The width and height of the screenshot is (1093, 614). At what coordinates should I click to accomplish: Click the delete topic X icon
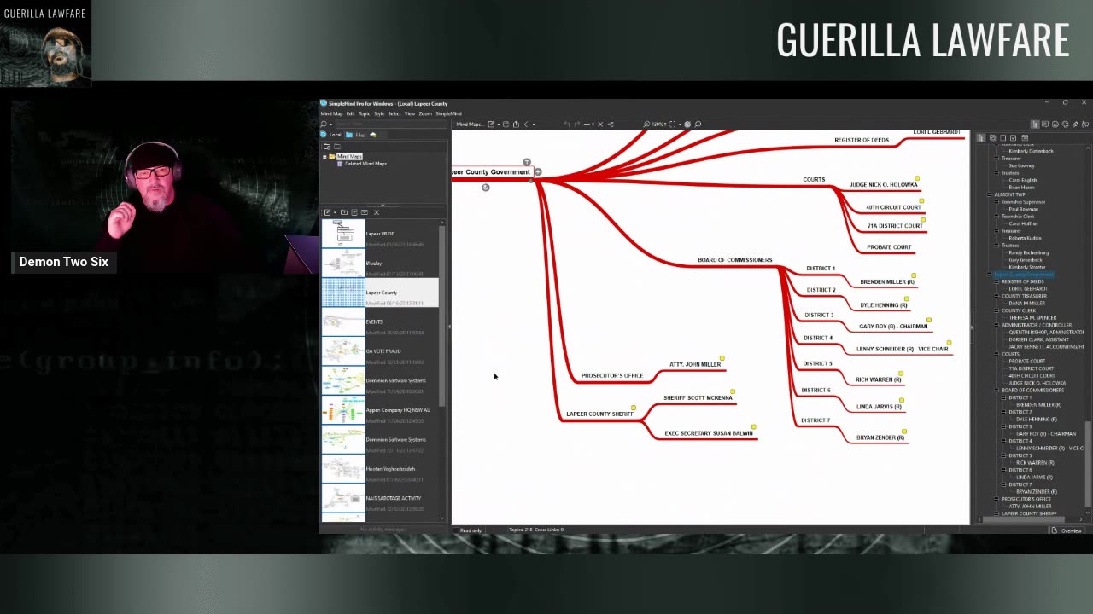(600, 125)
